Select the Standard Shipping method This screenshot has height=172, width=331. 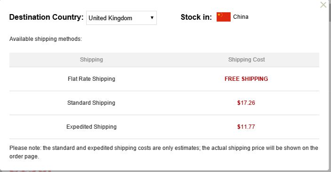91,103
